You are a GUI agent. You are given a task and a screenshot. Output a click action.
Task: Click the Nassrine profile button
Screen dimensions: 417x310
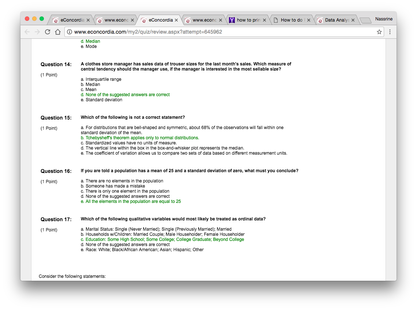tap(384, 19)
